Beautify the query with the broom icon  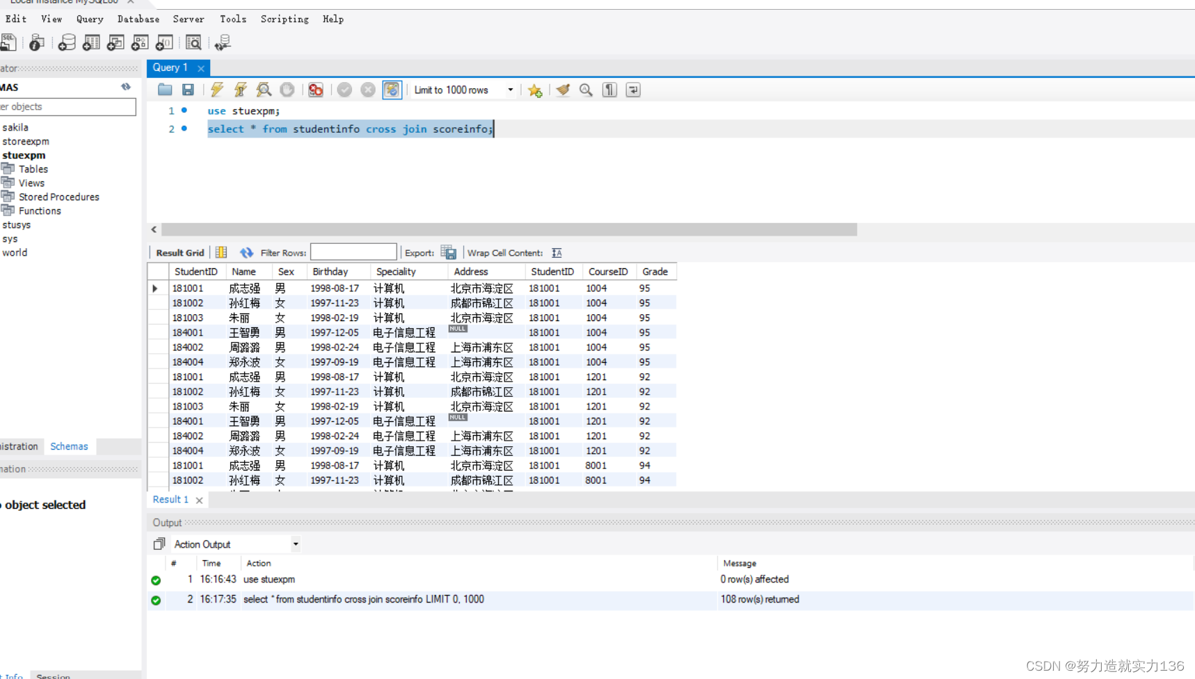563,90
